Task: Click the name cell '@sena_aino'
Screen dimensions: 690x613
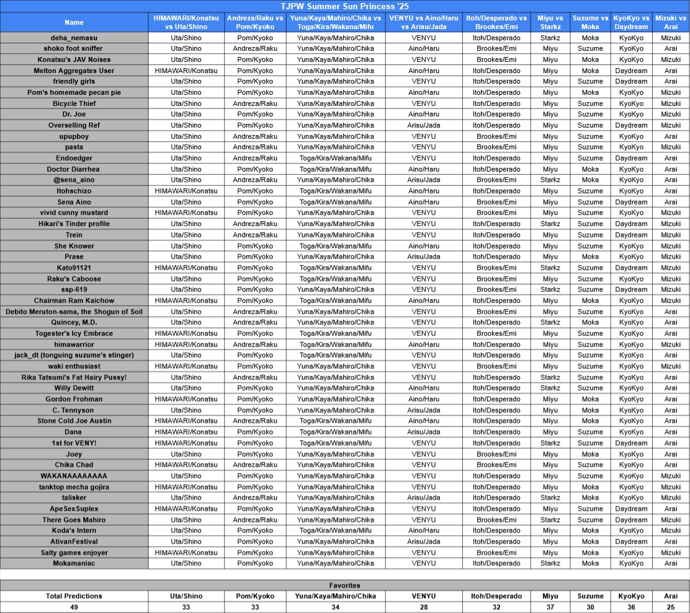Action: (x=74, y=180)
